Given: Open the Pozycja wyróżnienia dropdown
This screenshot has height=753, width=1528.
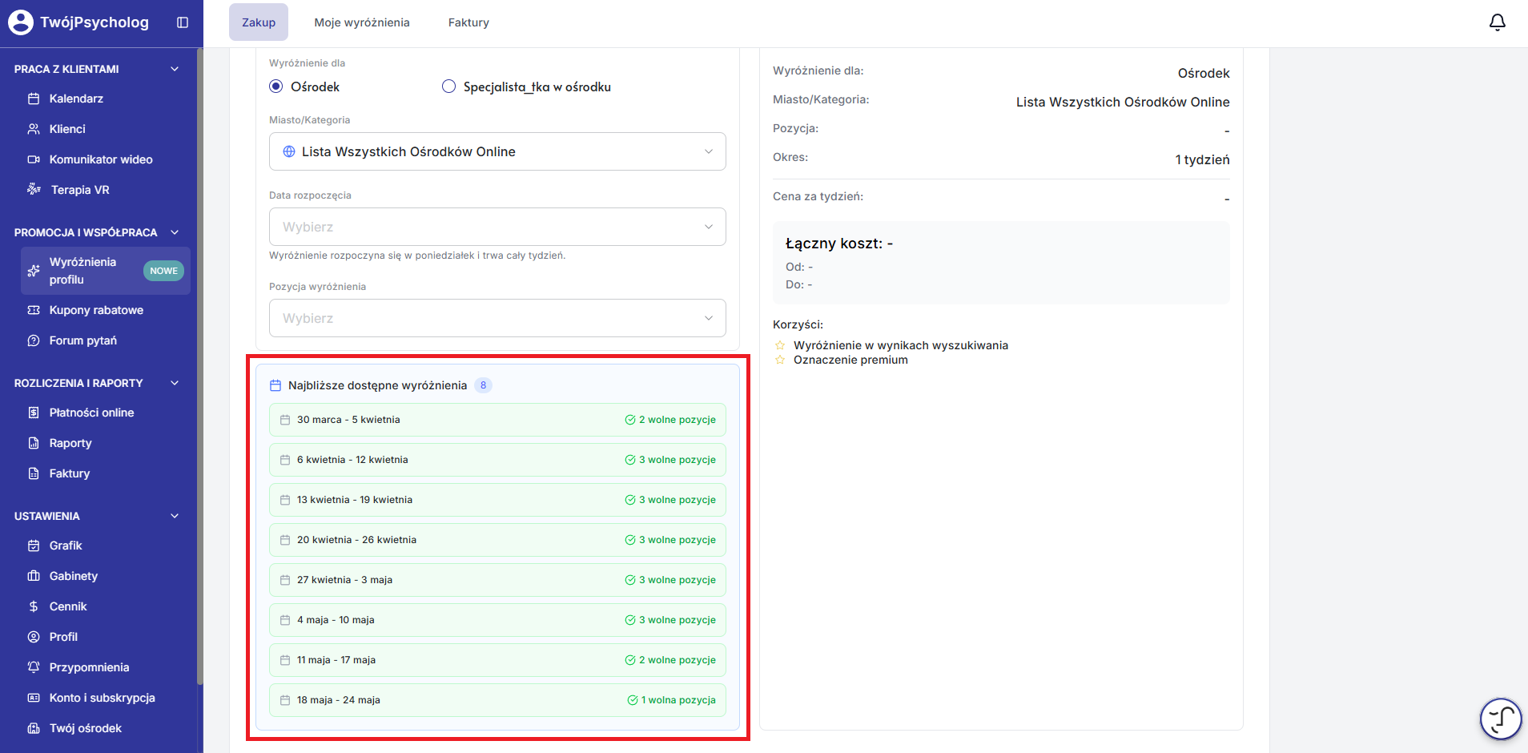Looking at the screenshot, I should [497, 318].
